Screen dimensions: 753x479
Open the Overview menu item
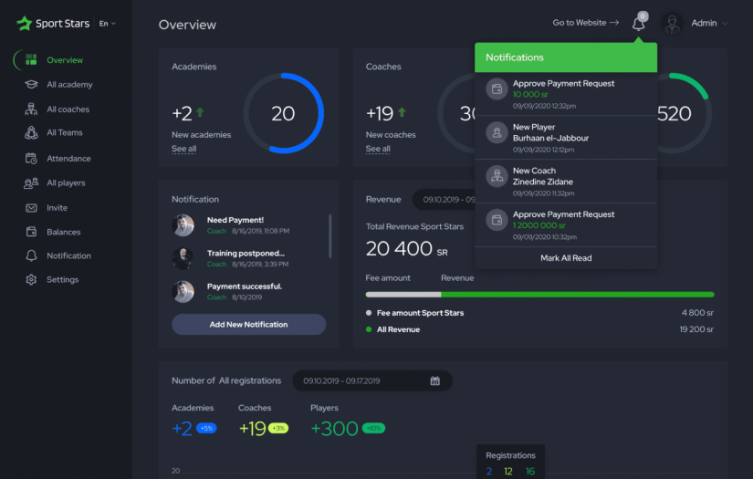coord(65,60)
